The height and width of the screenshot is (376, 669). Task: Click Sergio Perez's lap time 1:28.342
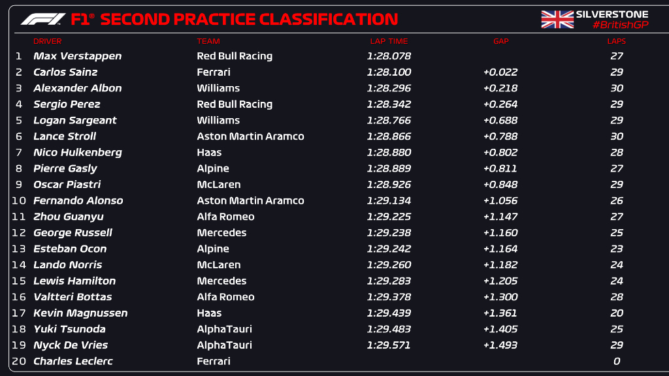coord(389,104)
